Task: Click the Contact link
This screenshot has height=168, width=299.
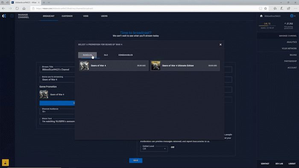Action: click(265, 164)
